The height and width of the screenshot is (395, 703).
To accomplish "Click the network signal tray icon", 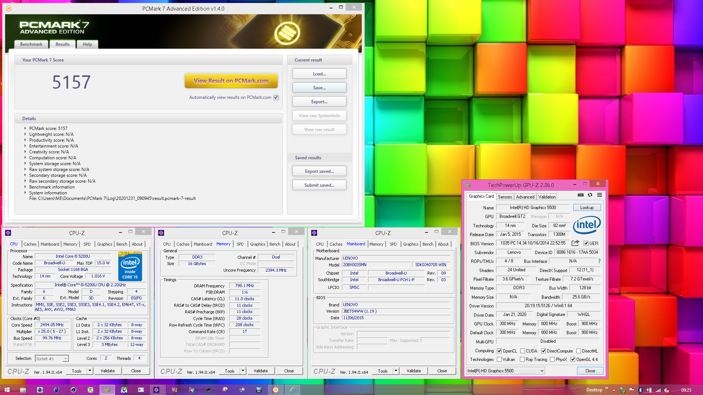I will (x=658, y=390).
